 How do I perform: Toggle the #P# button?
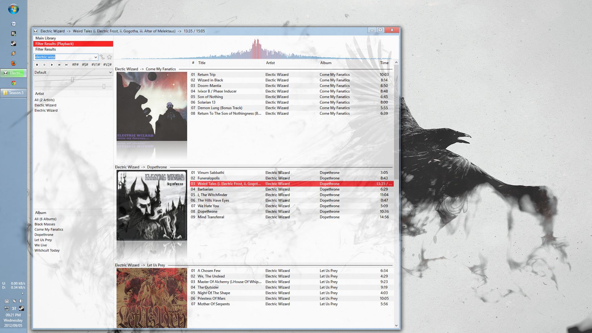(75, 65)
